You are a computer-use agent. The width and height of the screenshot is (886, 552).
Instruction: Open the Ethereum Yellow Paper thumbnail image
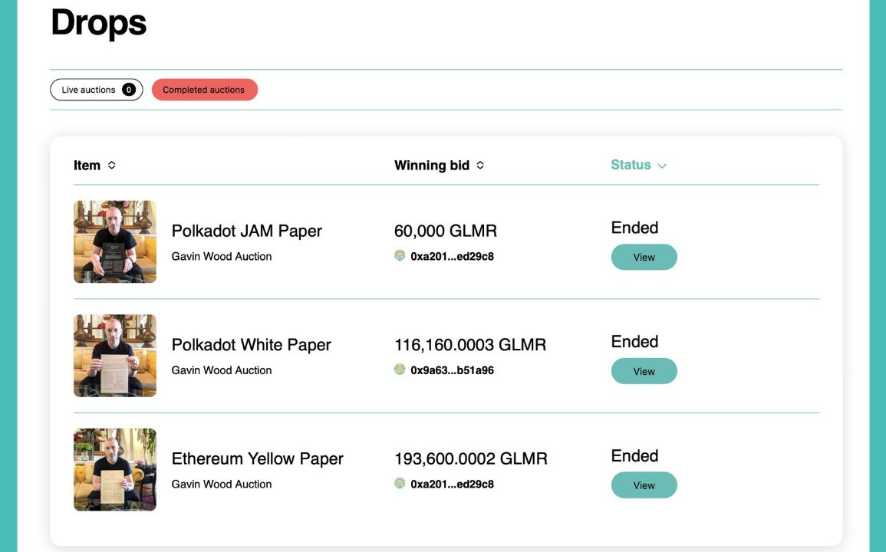(115, 469)
